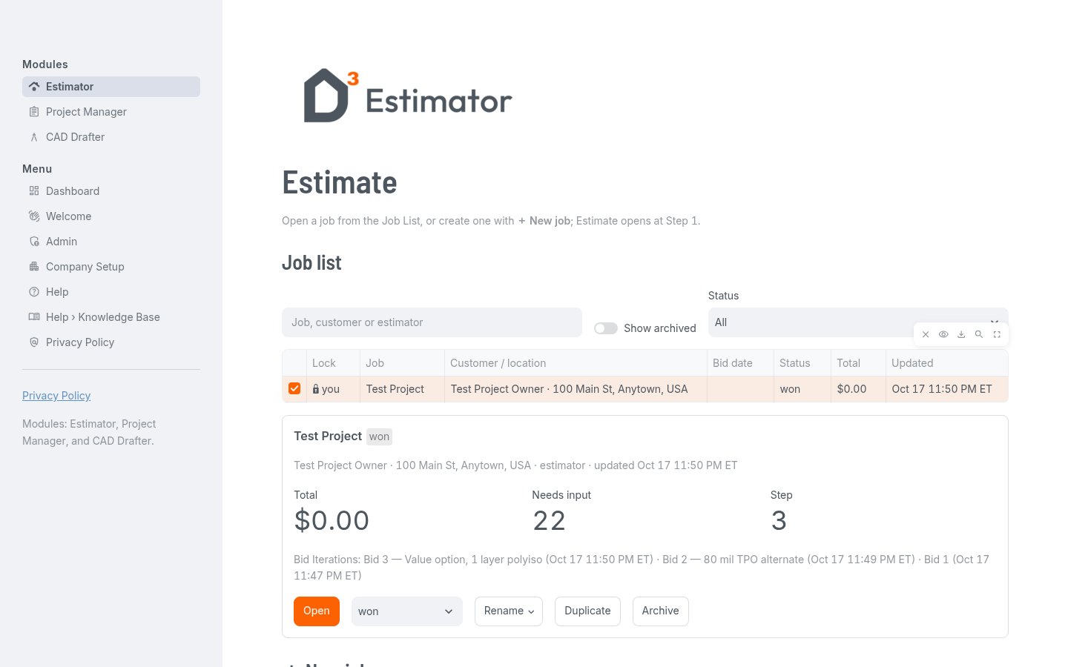
Task: Click the Job column header
Action: click(x=402, y=363)
